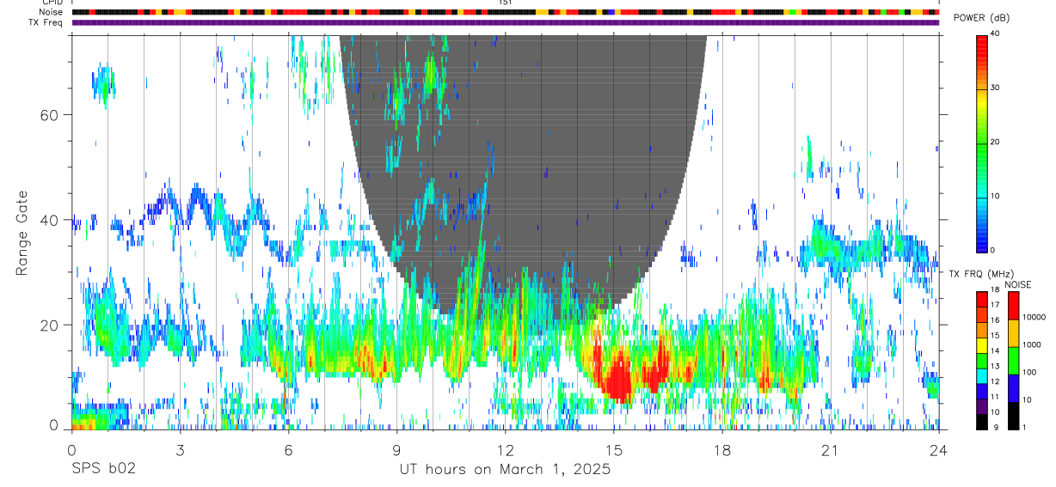The image size is (1056, 487).
Task: Click x-axis tick label '24'
Action: pyautogui.click(x=938, y=450)
